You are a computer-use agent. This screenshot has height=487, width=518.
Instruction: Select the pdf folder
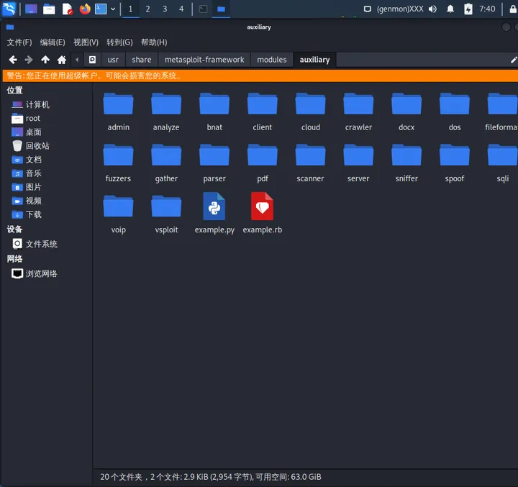pyautogui.click(x=263, y=163)
